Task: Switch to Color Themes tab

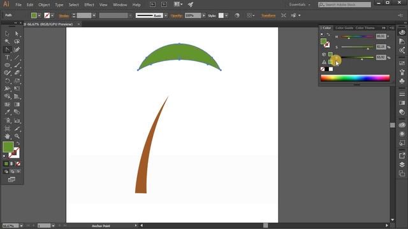Action: coord(365,28)
